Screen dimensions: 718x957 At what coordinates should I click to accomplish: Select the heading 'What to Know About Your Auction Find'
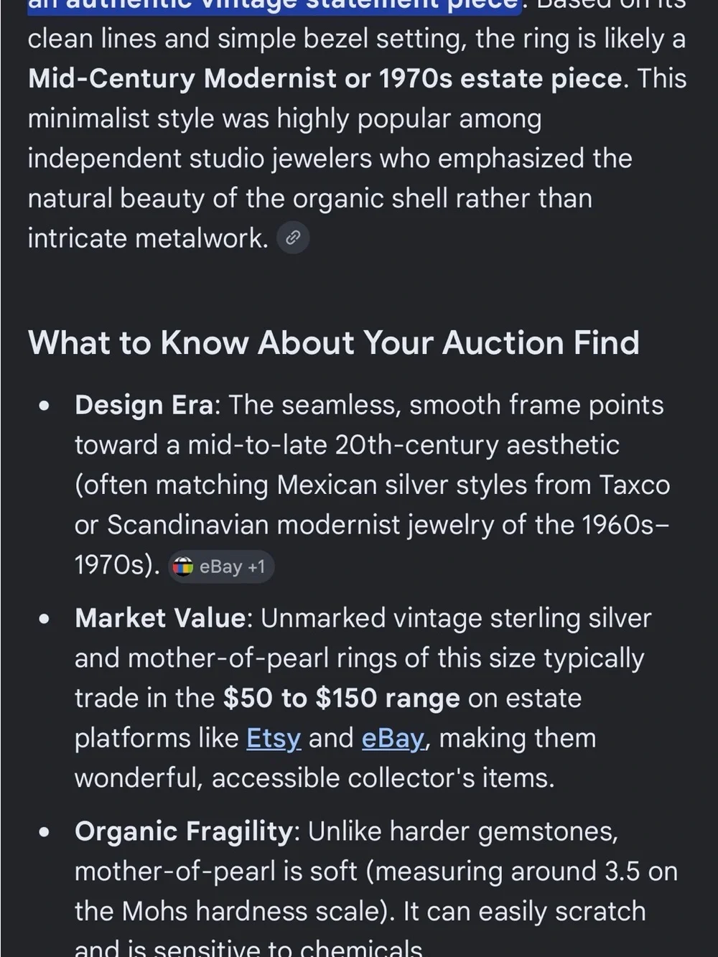coord(333,342)
